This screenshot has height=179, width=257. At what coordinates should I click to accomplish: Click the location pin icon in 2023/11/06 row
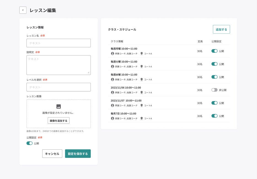[x=142, y=93]
